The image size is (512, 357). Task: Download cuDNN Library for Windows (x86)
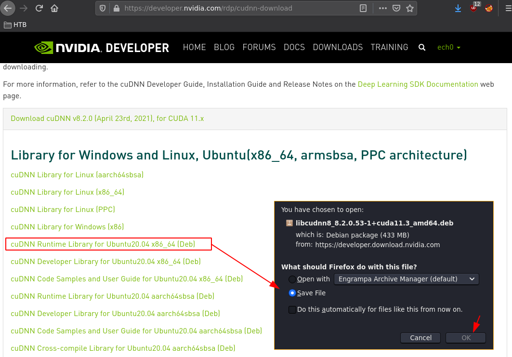[67, 226]
